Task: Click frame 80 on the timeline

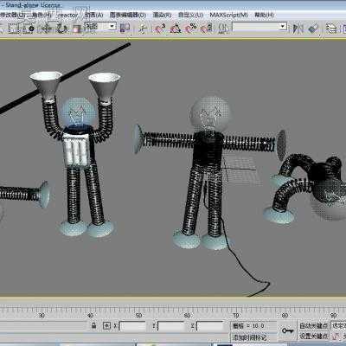Action: [285, 316]
